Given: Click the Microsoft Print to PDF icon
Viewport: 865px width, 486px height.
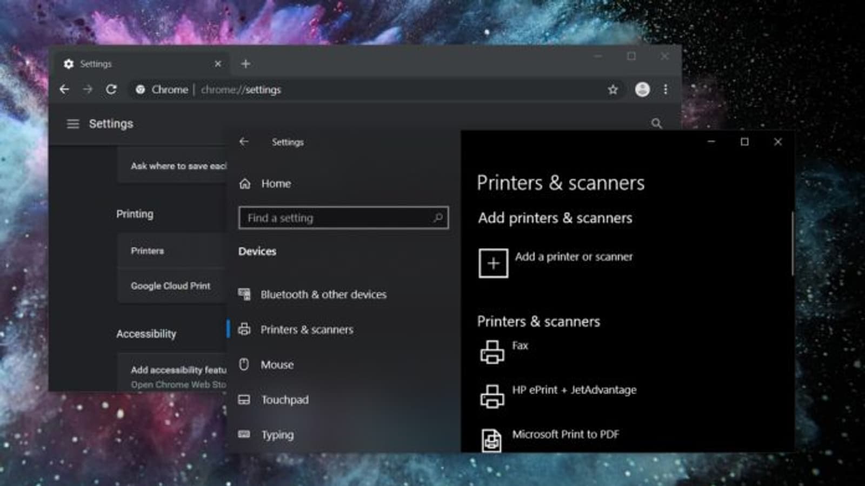Looking at the screenshot, I should (x=491, y=440).
